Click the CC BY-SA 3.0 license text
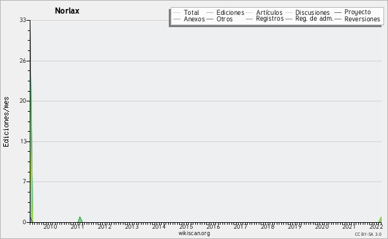This screenshot has height=239, width=388. (368, 234)
